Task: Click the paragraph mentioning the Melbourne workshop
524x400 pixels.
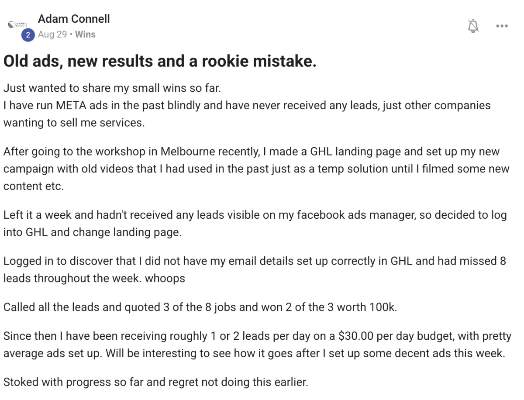Action: [x=256, y=169]
